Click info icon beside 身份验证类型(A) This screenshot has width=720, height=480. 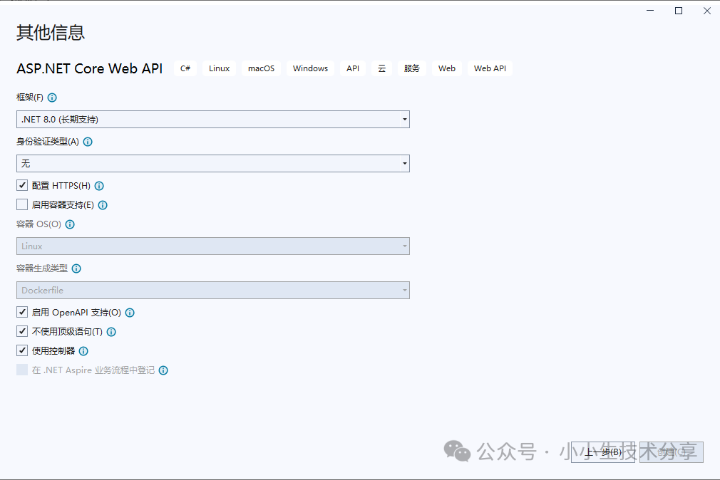coord(88,142)
